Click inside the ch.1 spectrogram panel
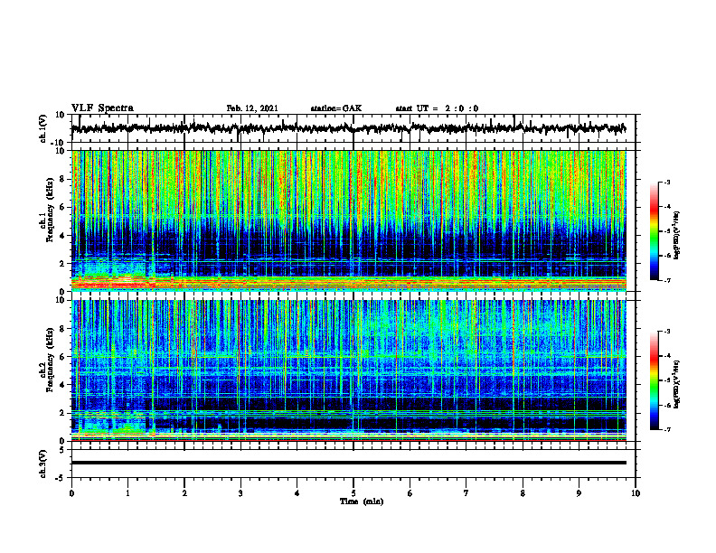The height and width of the screenshot is (553, 716). click(348, 220)
